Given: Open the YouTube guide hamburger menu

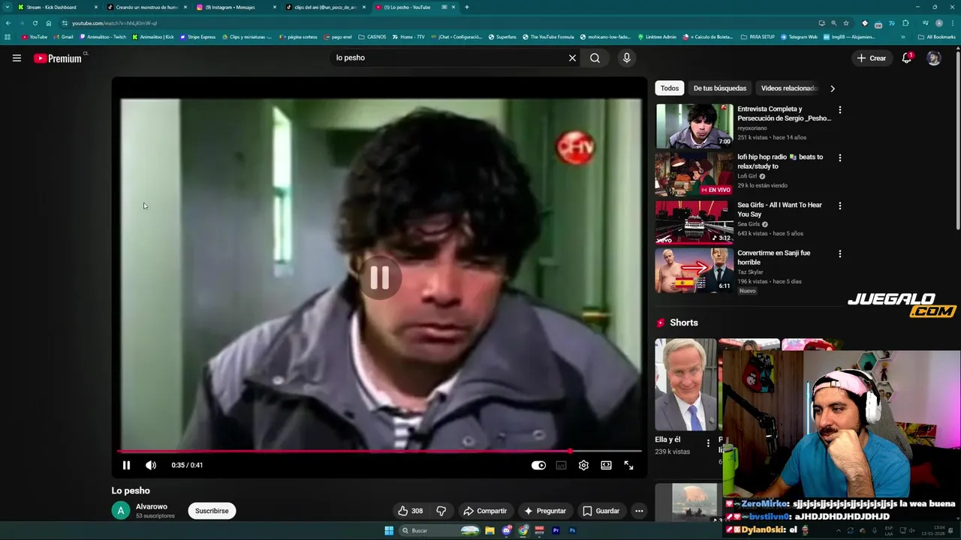Looking at the screenshot, I should 17,58.
